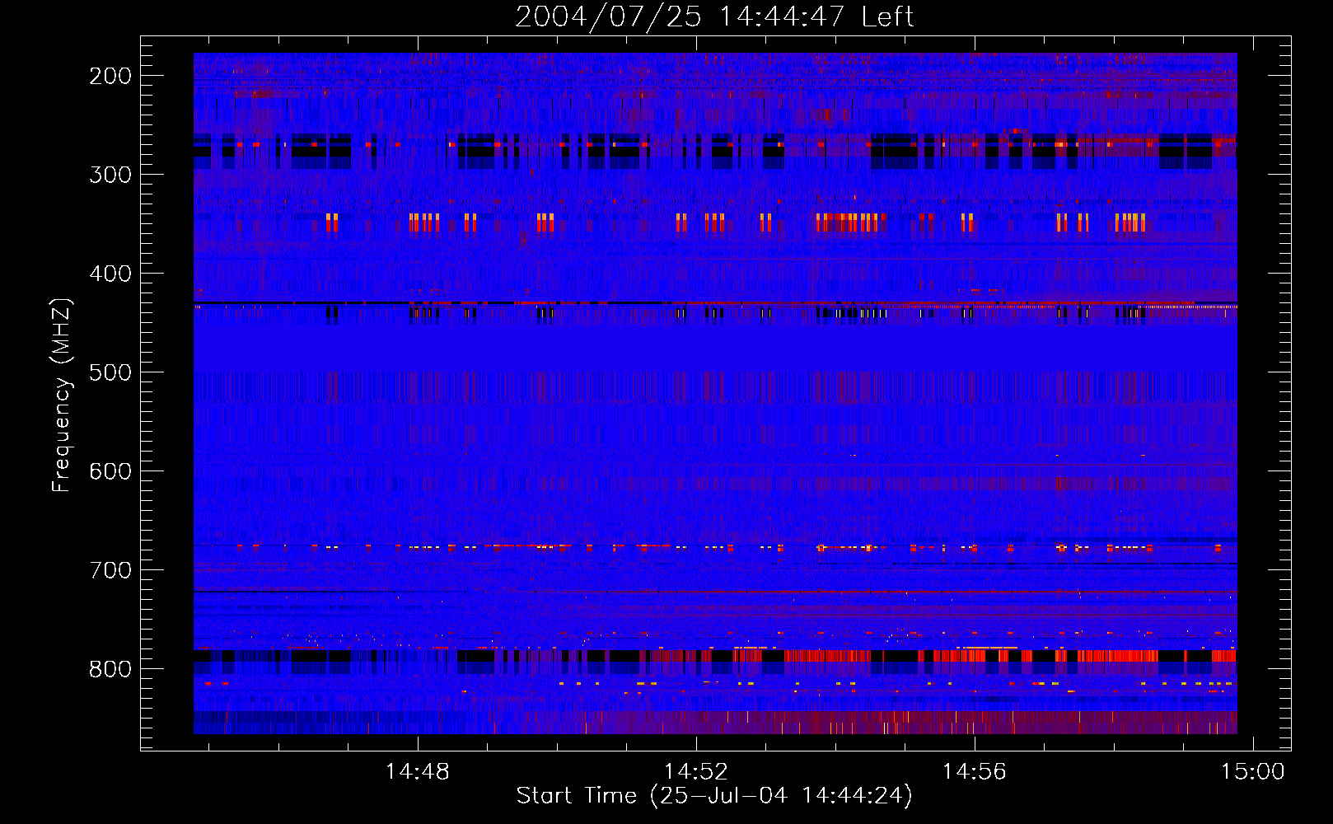
Task: Select the 700 frequency tick label
Action: tap(110, 570)
